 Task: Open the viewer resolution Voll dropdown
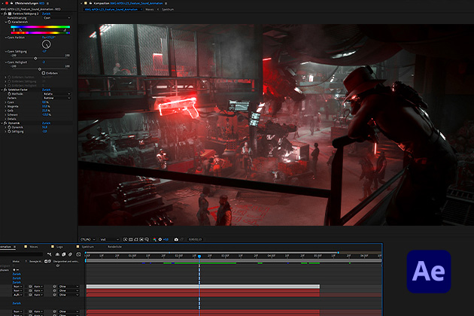point(109,239)
